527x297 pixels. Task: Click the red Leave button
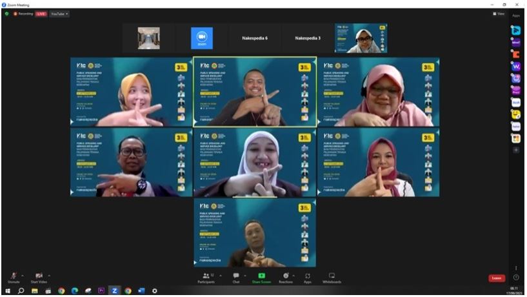(x=496, y=278)
